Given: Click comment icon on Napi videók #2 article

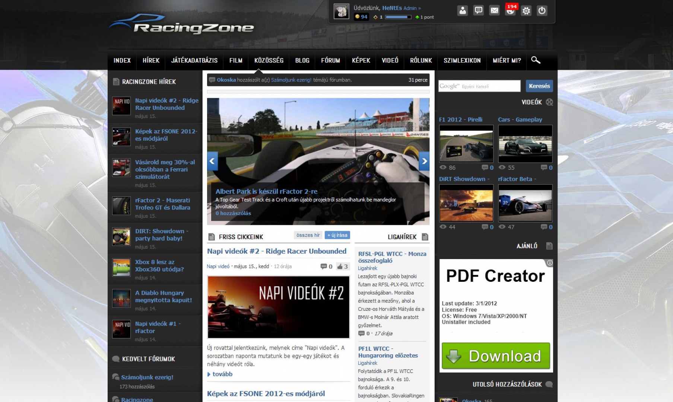Looking at the screenshot, I should [x=324, y=267].
